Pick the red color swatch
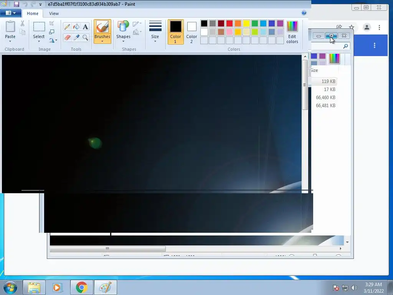 click(230, 23)
